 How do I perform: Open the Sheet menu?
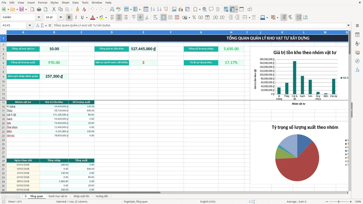click(x=65, y=2)
